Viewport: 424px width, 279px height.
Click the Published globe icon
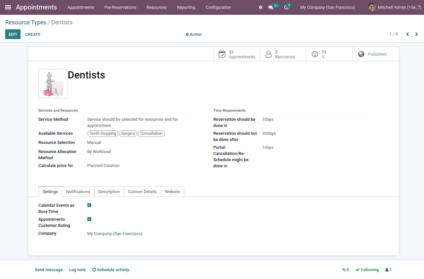[361, 54]
